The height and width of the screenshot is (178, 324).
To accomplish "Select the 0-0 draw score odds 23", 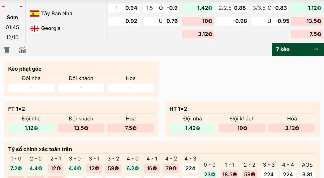I will (210, 174).
